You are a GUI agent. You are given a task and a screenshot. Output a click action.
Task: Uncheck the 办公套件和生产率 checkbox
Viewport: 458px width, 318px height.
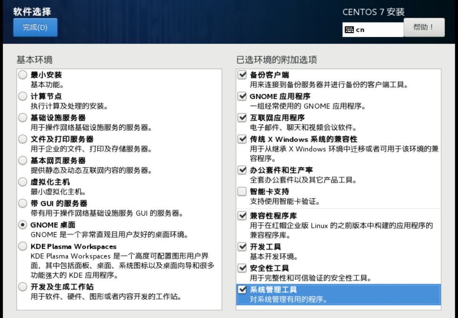click(242, 170)
